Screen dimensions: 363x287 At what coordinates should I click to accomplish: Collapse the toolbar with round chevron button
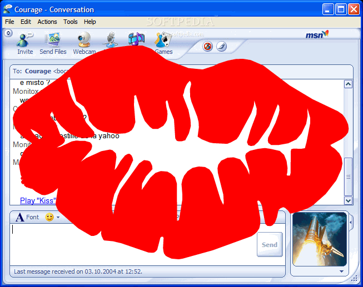(8, 33)
